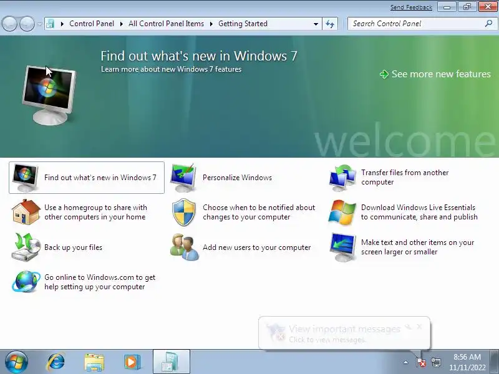499x374 pixels.
Task: Expand arrow after Control Panel breadcrumb
Action: click(121, 24)
